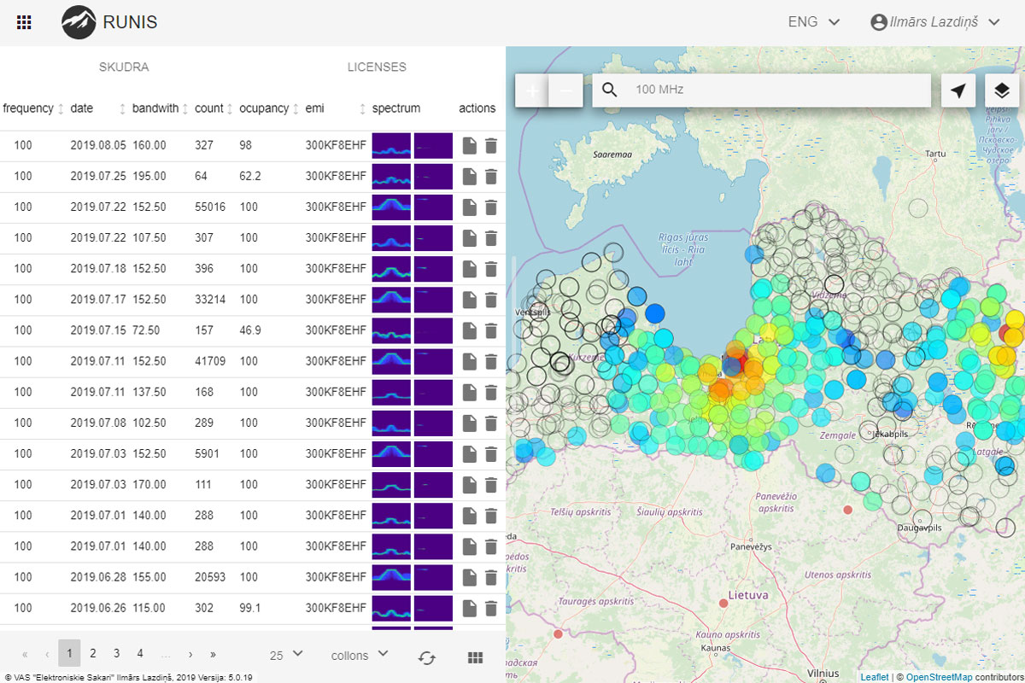Switch to grid view at table bottom
The image size is (1025, 683).
point(476,657)
